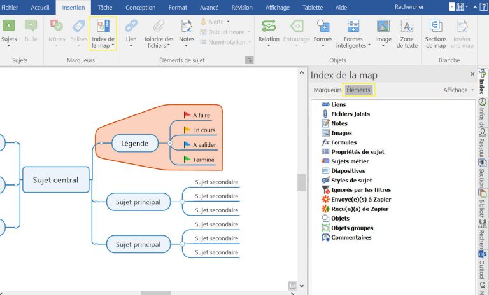Insert a Relation between topics
Viewport: 489px width, 295px height.
pyautogui.click(x=269, y=26)
